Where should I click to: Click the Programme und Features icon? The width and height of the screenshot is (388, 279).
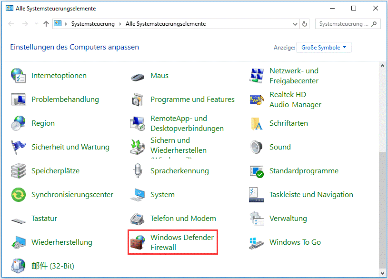pyautogui.click(x=138, y=100)
